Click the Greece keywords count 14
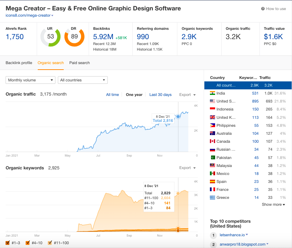The width and height of the screenshot is (292, 248). tap(256, 197)
